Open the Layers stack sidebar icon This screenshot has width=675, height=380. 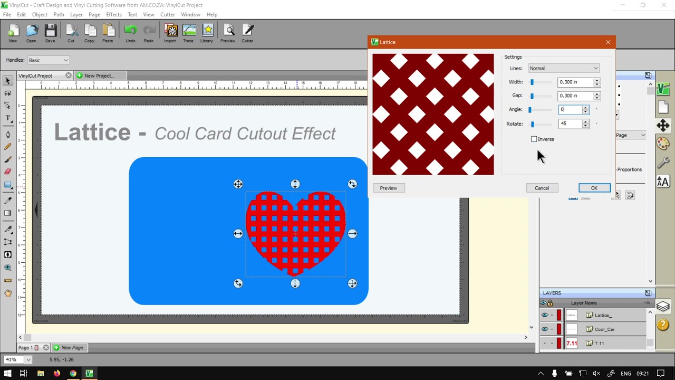(663, 306)
